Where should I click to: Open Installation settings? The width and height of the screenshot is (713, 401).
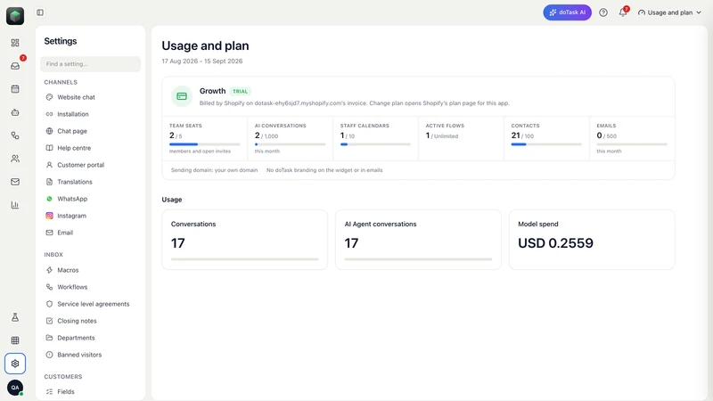click(91, 114)
